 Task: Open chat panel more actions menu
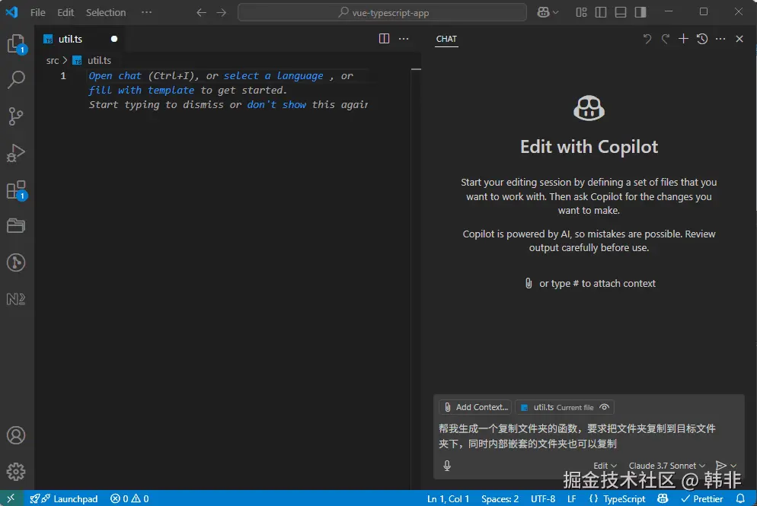point(720,39)
